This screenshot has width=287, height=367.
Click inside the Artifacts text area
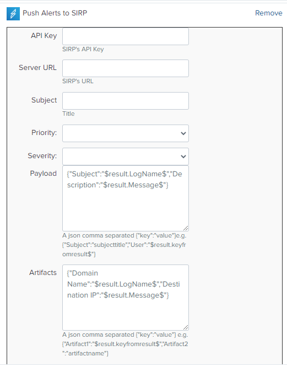point(126,298)
